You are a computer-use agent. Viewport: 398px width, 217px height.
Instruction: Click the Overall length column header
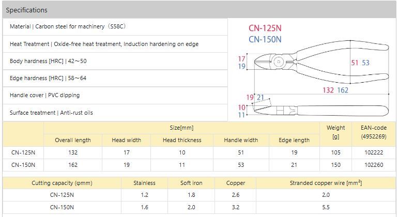[x=73, y=140]
